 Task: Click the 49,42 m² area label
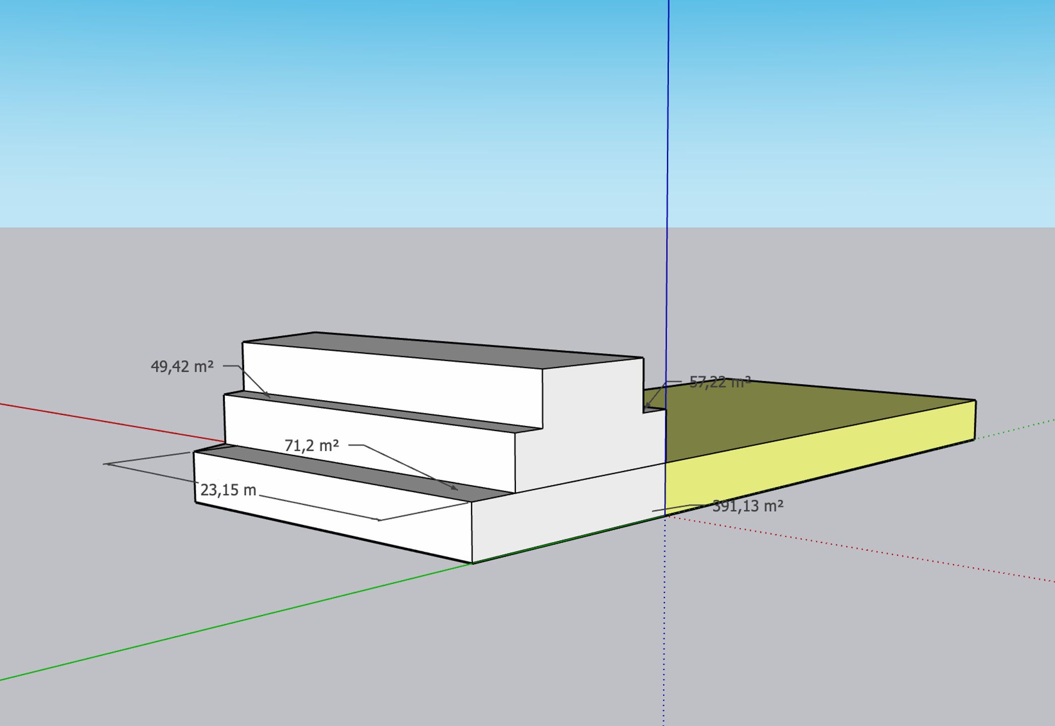pos(182,367)
